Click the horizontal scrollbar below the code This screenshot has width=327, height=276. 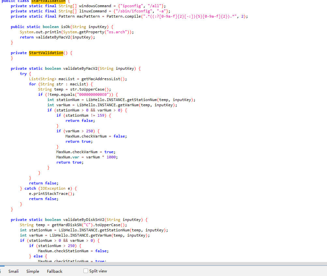(163, 264)
